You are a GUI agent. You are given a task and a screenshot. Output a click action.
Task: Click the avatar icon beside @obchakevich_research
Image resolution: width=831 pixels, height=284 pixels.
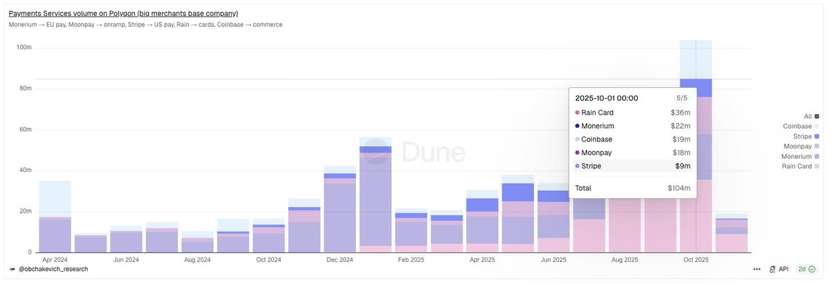pyautogui.click(x=12, y=269)
